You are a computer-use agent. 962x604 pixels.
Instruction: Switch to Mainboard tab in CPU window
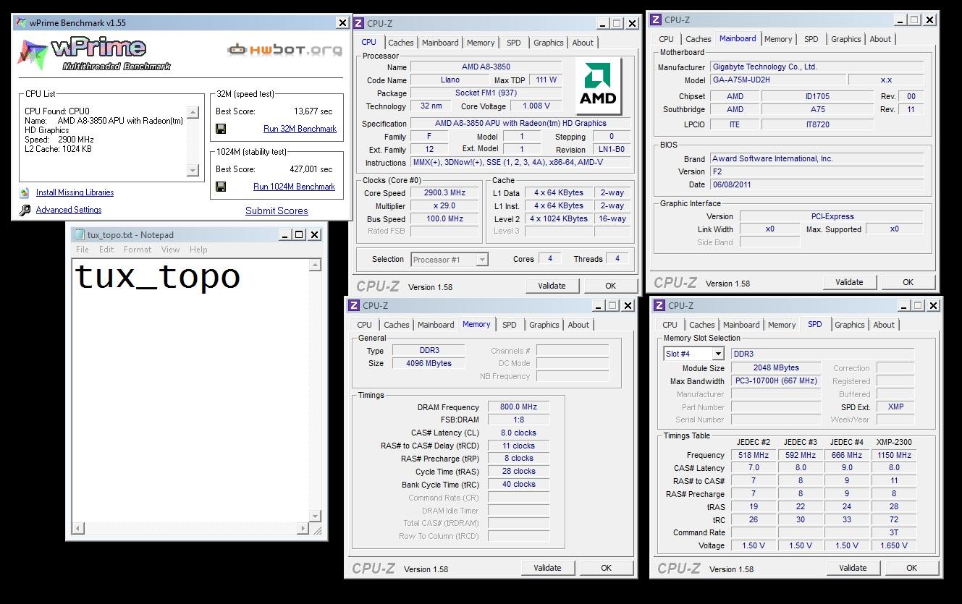(x=440, y=43)
